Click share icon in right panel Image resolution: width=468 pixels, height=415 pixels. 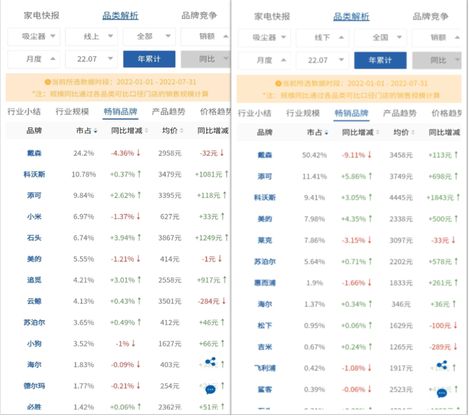coord(442,365)
